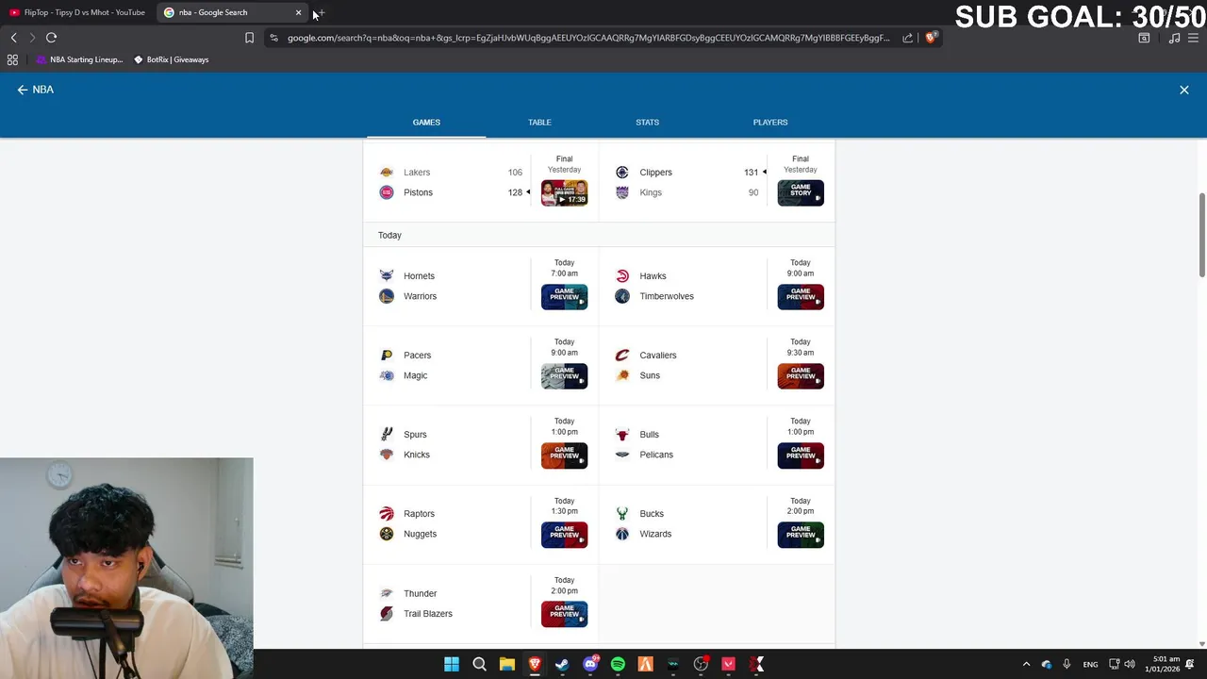The image size is (1207, 679).
Task: Open BotRix Giveaways bookmark
Action: [x=171, y=59]
